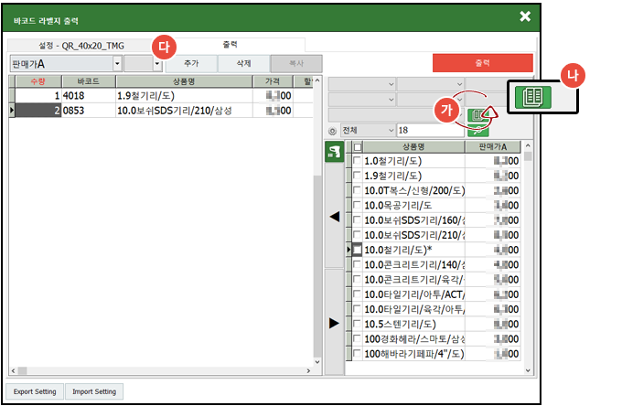Click the 상품명 header in right product list
This screenshot has height=406, width=622.
(x=413, y=147)
